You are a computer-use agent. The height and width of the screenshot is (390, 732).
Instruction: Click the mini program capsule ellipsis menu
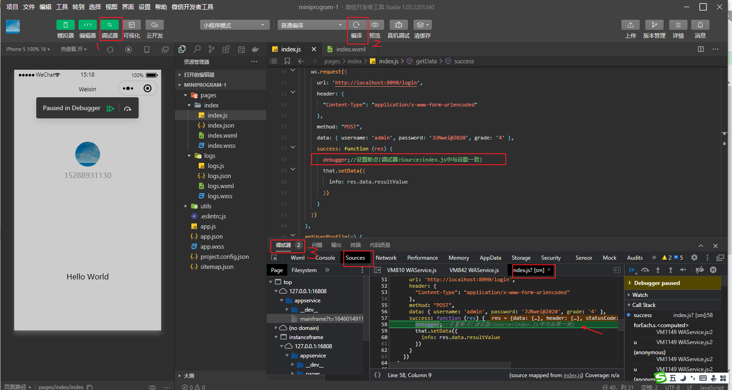(128, 88)
